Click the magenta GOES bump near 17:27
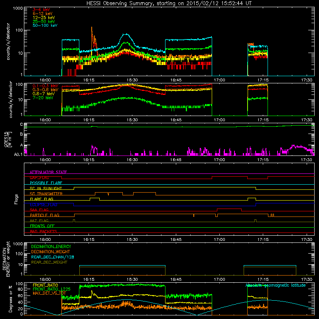 pyautogui.click(x=296, y=147)
